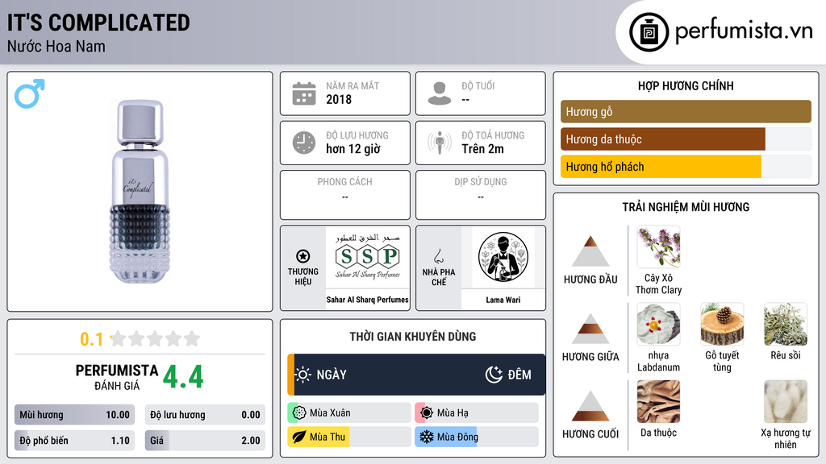Click the Cây Xô Thơm Clary note thumbnail

tap(658, 246)
